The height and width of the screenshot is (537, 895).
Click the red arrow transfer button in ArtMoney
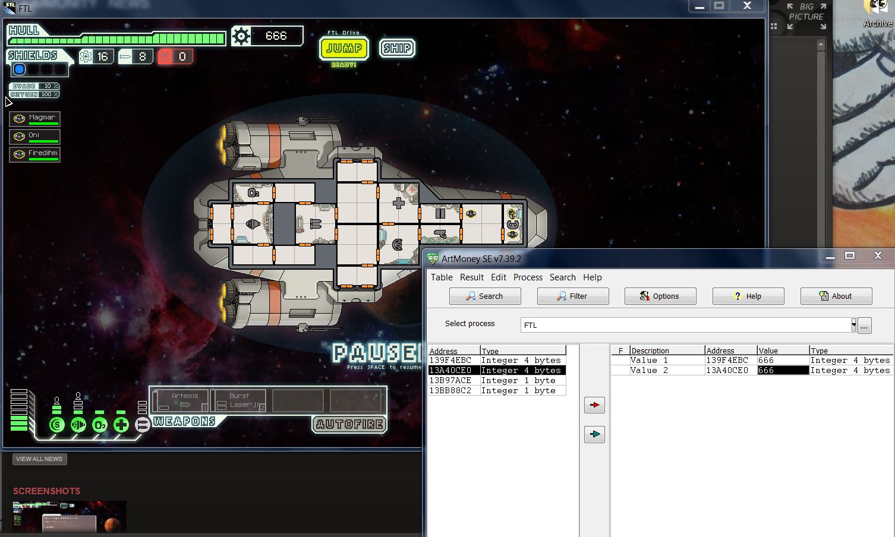[x=594, y=405]
